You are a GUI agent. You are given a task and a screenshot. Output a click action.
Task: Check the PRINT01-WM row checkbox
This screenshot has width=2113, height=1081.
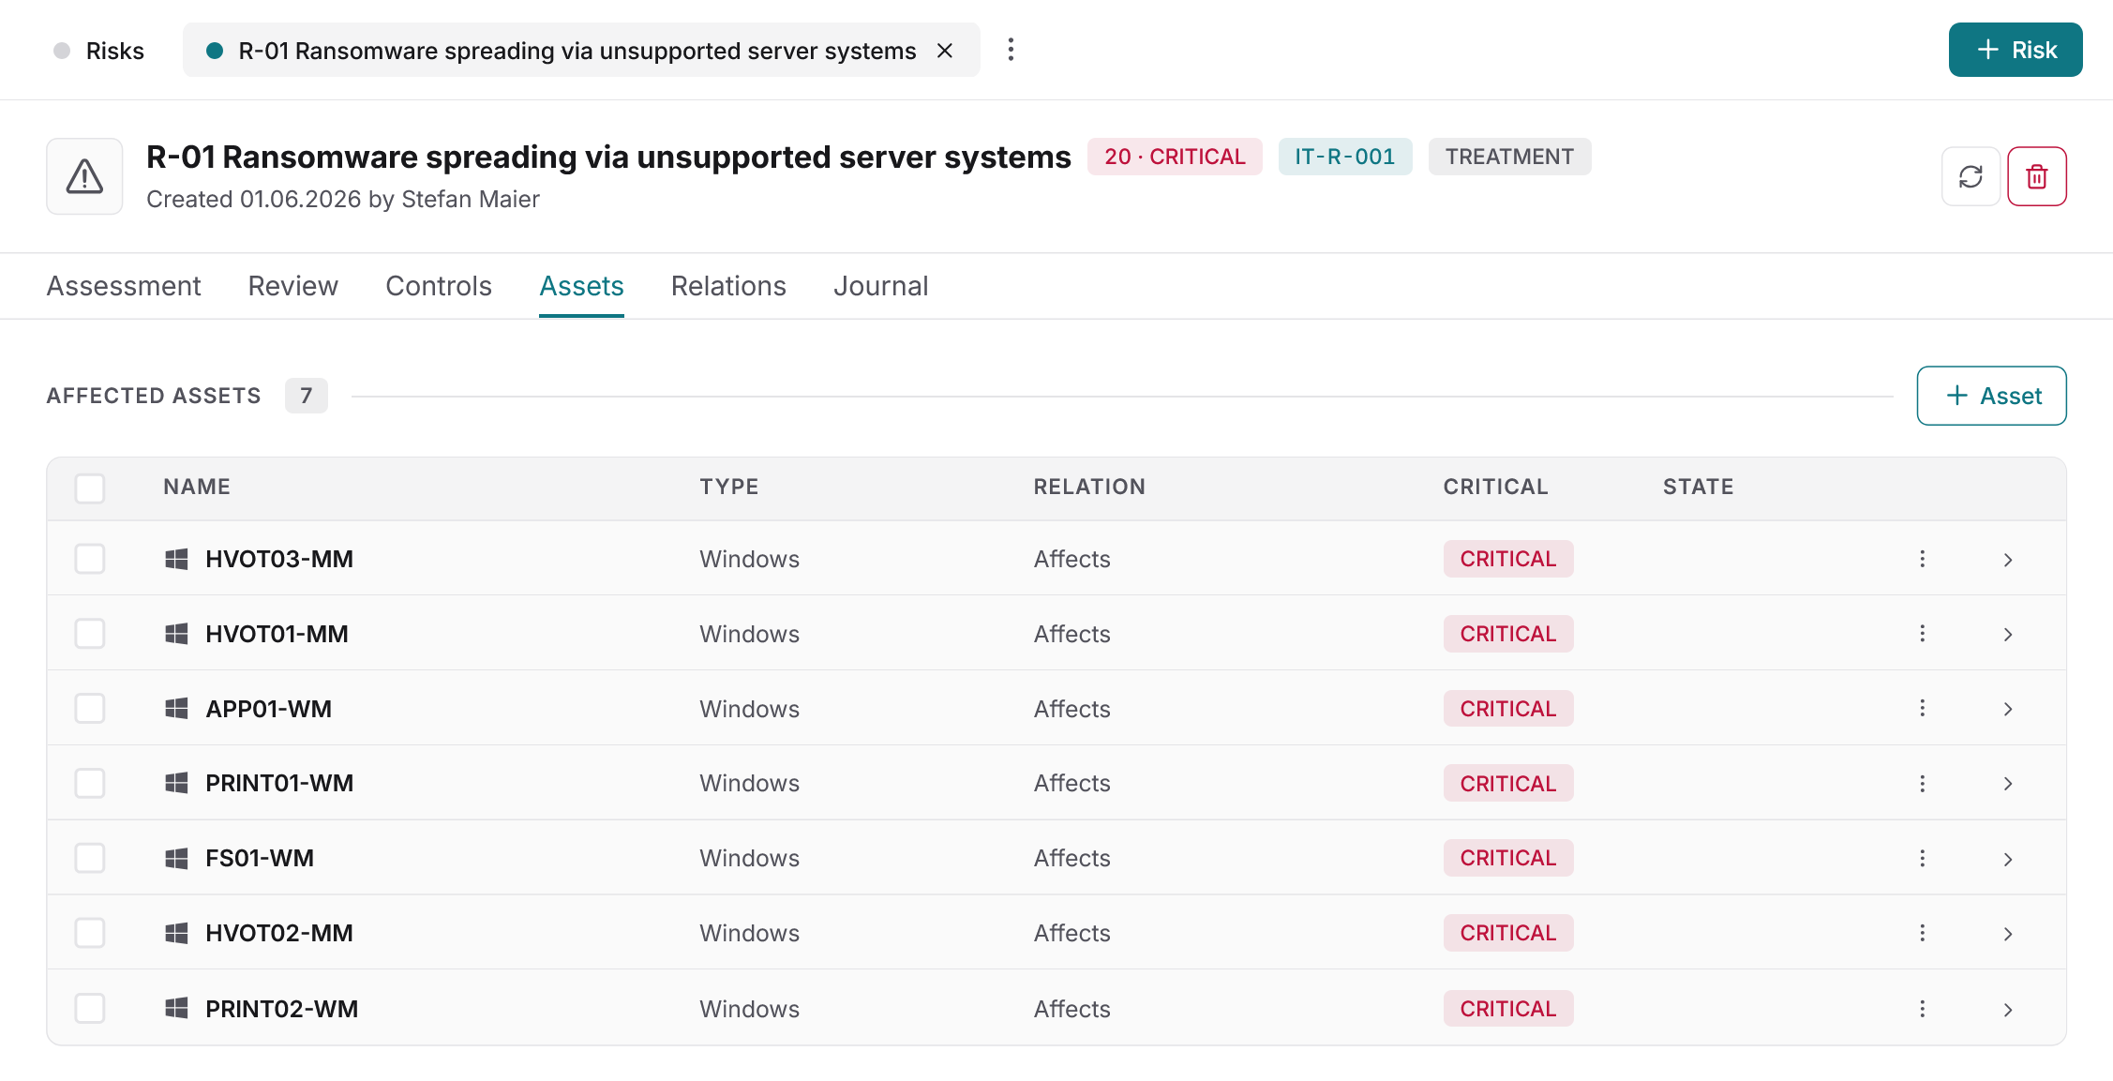pos(90,783)
